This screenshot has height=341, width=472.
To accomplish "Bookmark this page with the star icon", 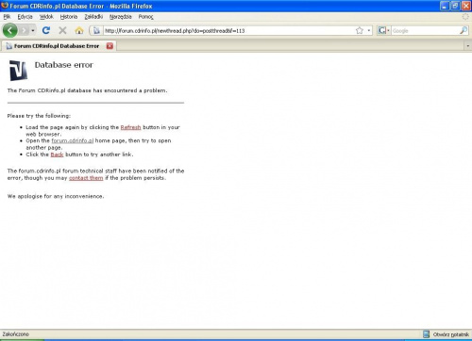I will [x=360, y=30].
